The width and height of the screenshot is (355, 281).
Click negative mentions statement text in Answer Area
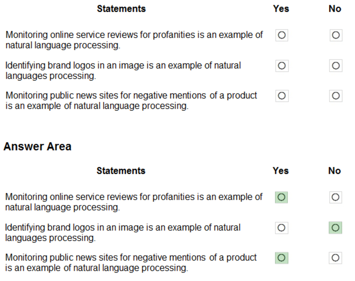(131, 263)
